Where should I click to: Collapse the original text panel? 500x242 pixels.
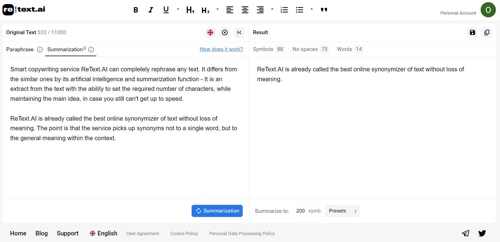tap(239, 32)
